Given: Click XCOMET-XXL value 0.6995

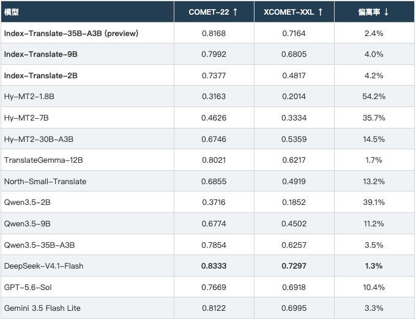Looking at the screenshot, I should 294,308.
